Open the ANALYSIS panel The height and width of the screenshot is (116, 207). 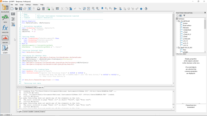[5, 29]
